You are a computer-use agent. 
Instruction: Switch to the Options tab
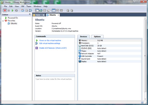tap(97, 37)
